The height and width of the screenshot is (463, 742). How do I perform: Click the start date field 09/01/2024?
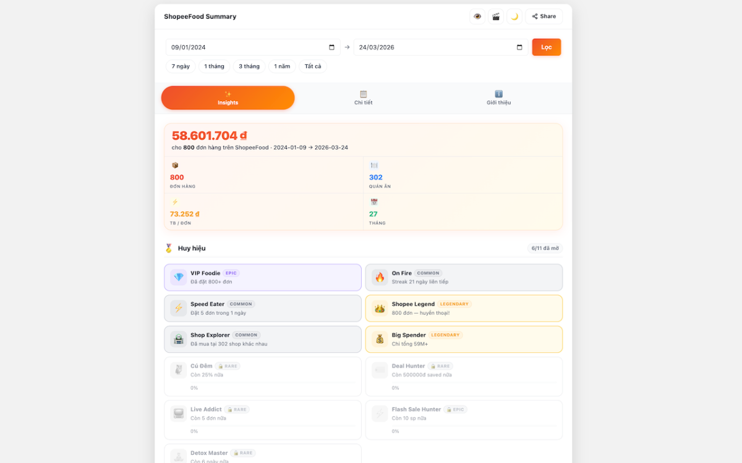(x=253, y=48)
